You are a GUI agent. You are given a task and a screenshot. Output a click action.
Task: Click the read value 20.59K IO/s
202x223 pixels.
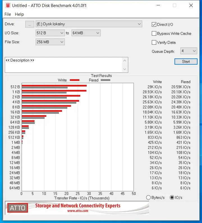pos(181,87)
